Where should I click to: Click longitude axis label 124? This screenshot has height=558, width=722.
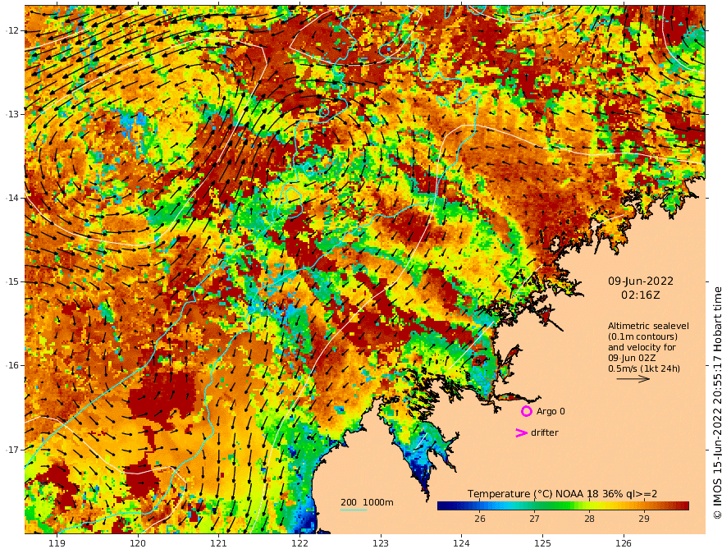[461, 544]
